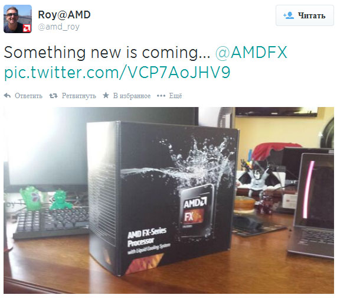
Task: Click the tweet text Something new is coming
Action: pos(107,52)
